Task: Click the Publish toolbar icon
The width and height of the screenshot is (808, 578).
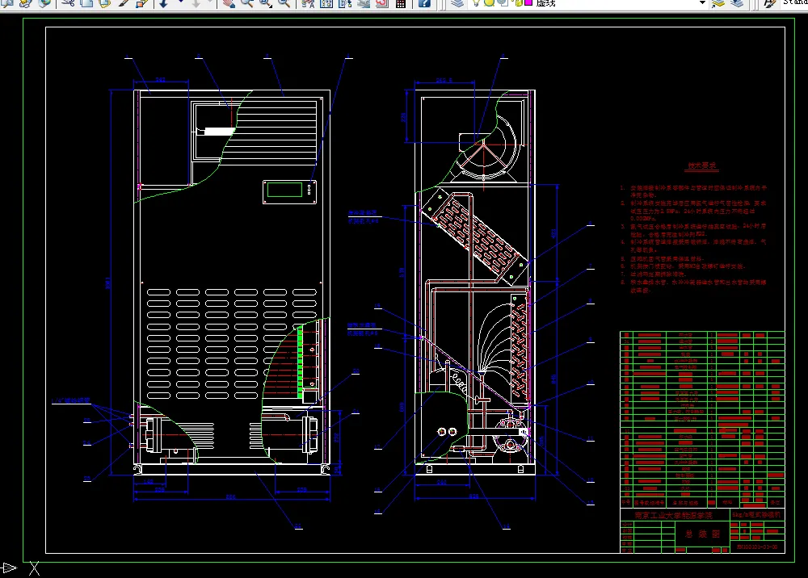Action: coord(26,2)
